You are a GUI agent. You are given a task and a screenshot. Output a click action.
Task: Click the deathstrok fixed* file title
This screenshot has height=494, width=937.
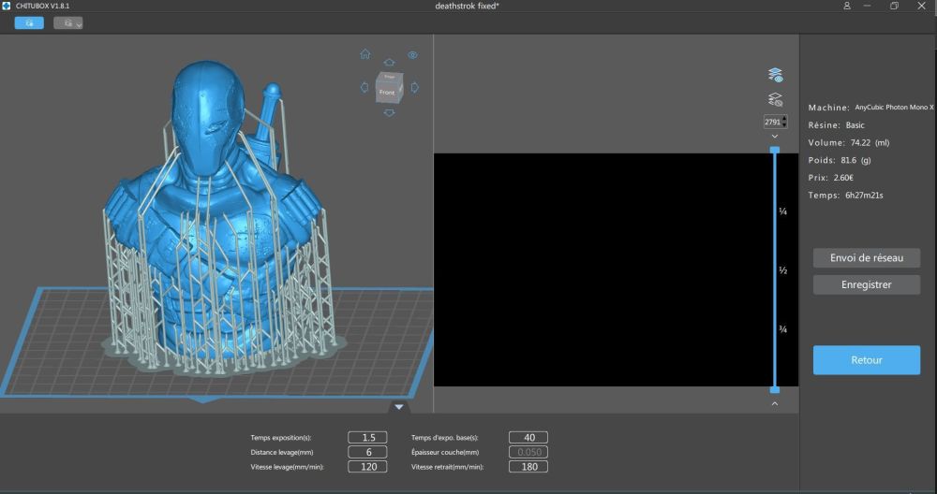pos(468,6)
